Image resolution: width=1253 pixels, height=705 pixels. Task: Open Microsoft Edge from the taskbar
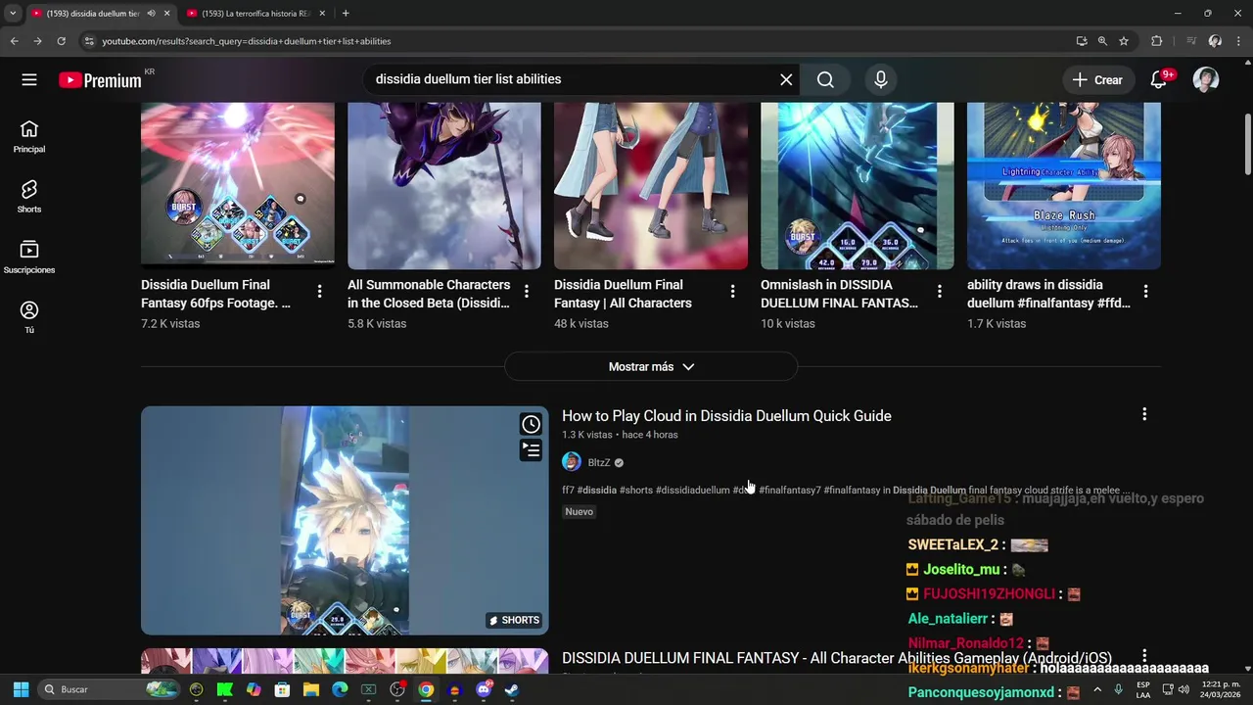coord(340,689)
